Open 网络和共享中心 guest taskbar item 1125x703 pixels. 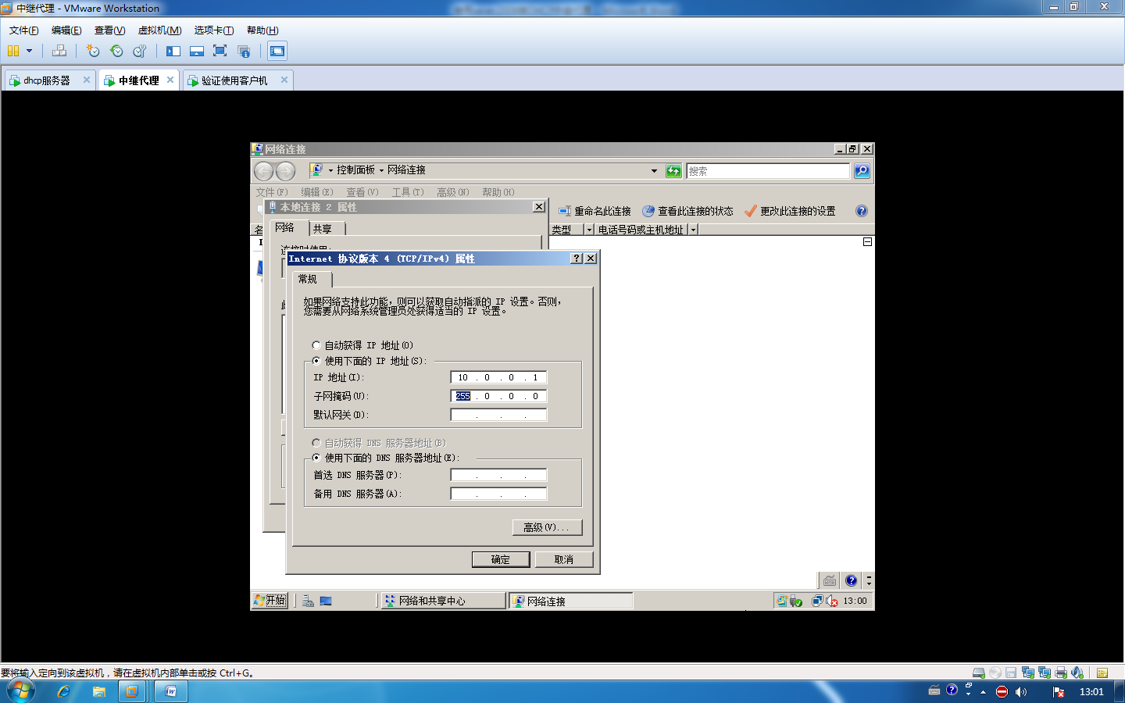tap(443, 601)
